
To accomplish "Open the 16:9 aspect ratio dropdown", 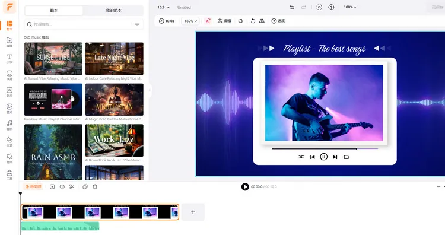I will click(164, 7).
